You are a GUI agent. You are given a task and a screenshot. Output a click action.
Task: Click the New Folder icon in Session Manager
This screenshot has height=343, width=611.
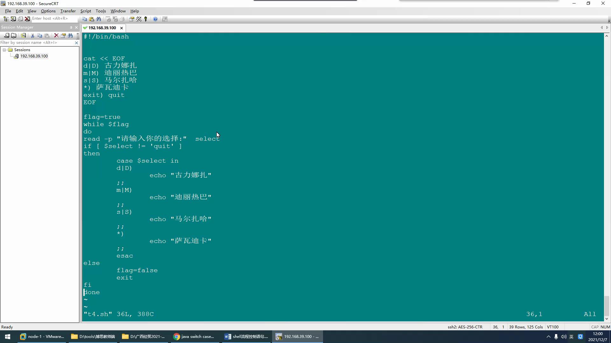[14, 36]
